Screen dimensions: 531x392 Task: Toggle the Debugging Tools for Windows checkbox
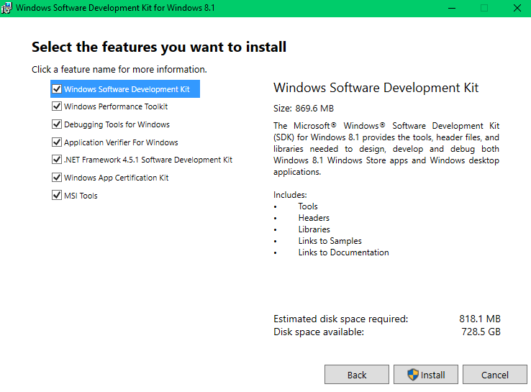pos(57,124)
